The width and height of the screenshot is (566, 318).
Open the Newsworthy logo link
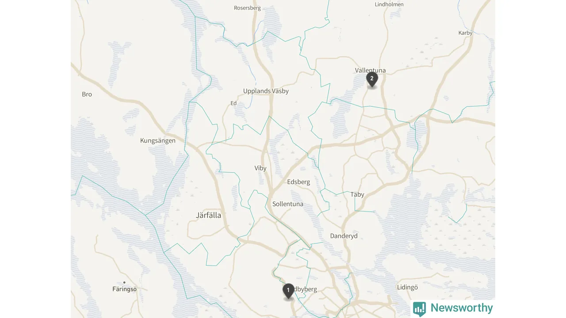point(453,308)
